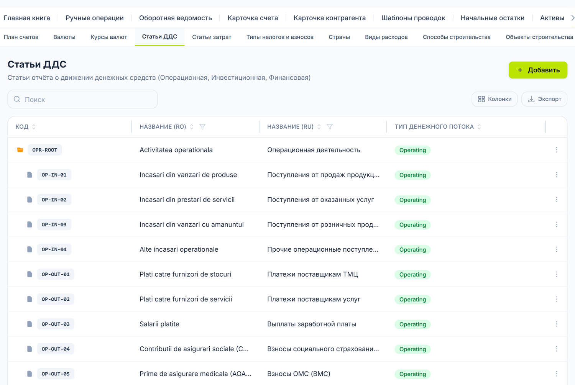Click document icon of OP-OUT-03 row
This screenshot has height=385, width=575.
(x=30, y=324)
